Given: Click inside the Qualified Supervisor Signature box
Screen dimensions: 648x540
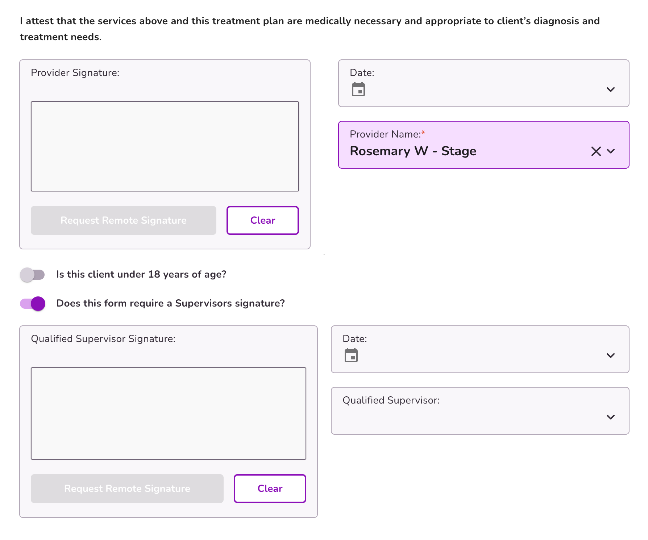Looking at the screenshot, I should click(169, 413).
